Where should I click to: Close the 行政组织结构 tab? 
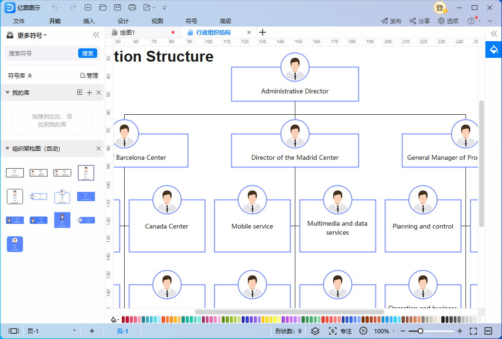click(249, 32)
